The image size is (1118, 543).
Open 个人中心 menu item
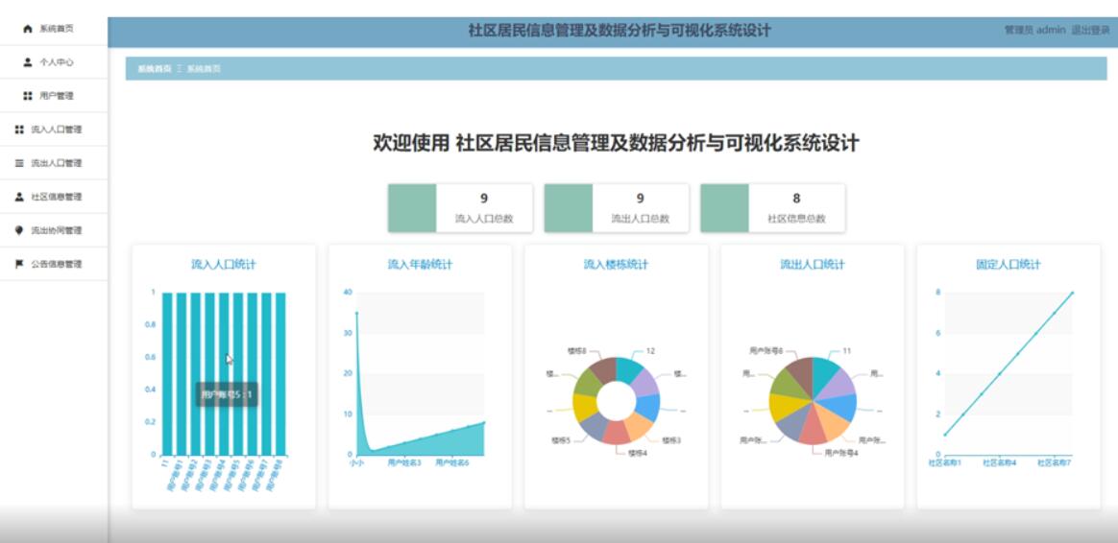tap(54, 62)
